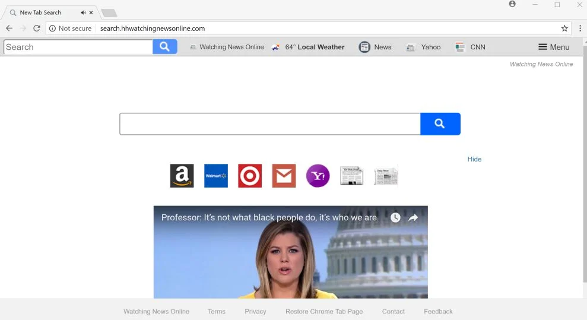Open the user profile icon in title bar
Image resolution: width=587 pixels, height=320 pixels.
pos(512,4)
